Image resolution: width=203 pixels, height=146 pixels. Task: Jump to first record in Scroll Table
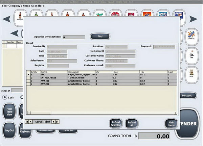[x=27, y=122]
